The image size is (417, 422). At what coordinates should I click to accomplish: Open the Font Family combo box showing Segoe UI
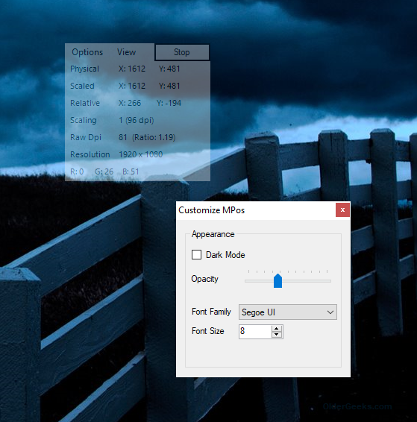(287, 312)
